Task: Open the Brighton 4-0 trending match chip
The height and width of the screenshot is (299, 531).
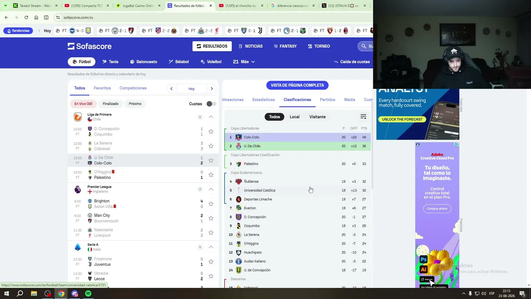Action: [x=73, y=31]
